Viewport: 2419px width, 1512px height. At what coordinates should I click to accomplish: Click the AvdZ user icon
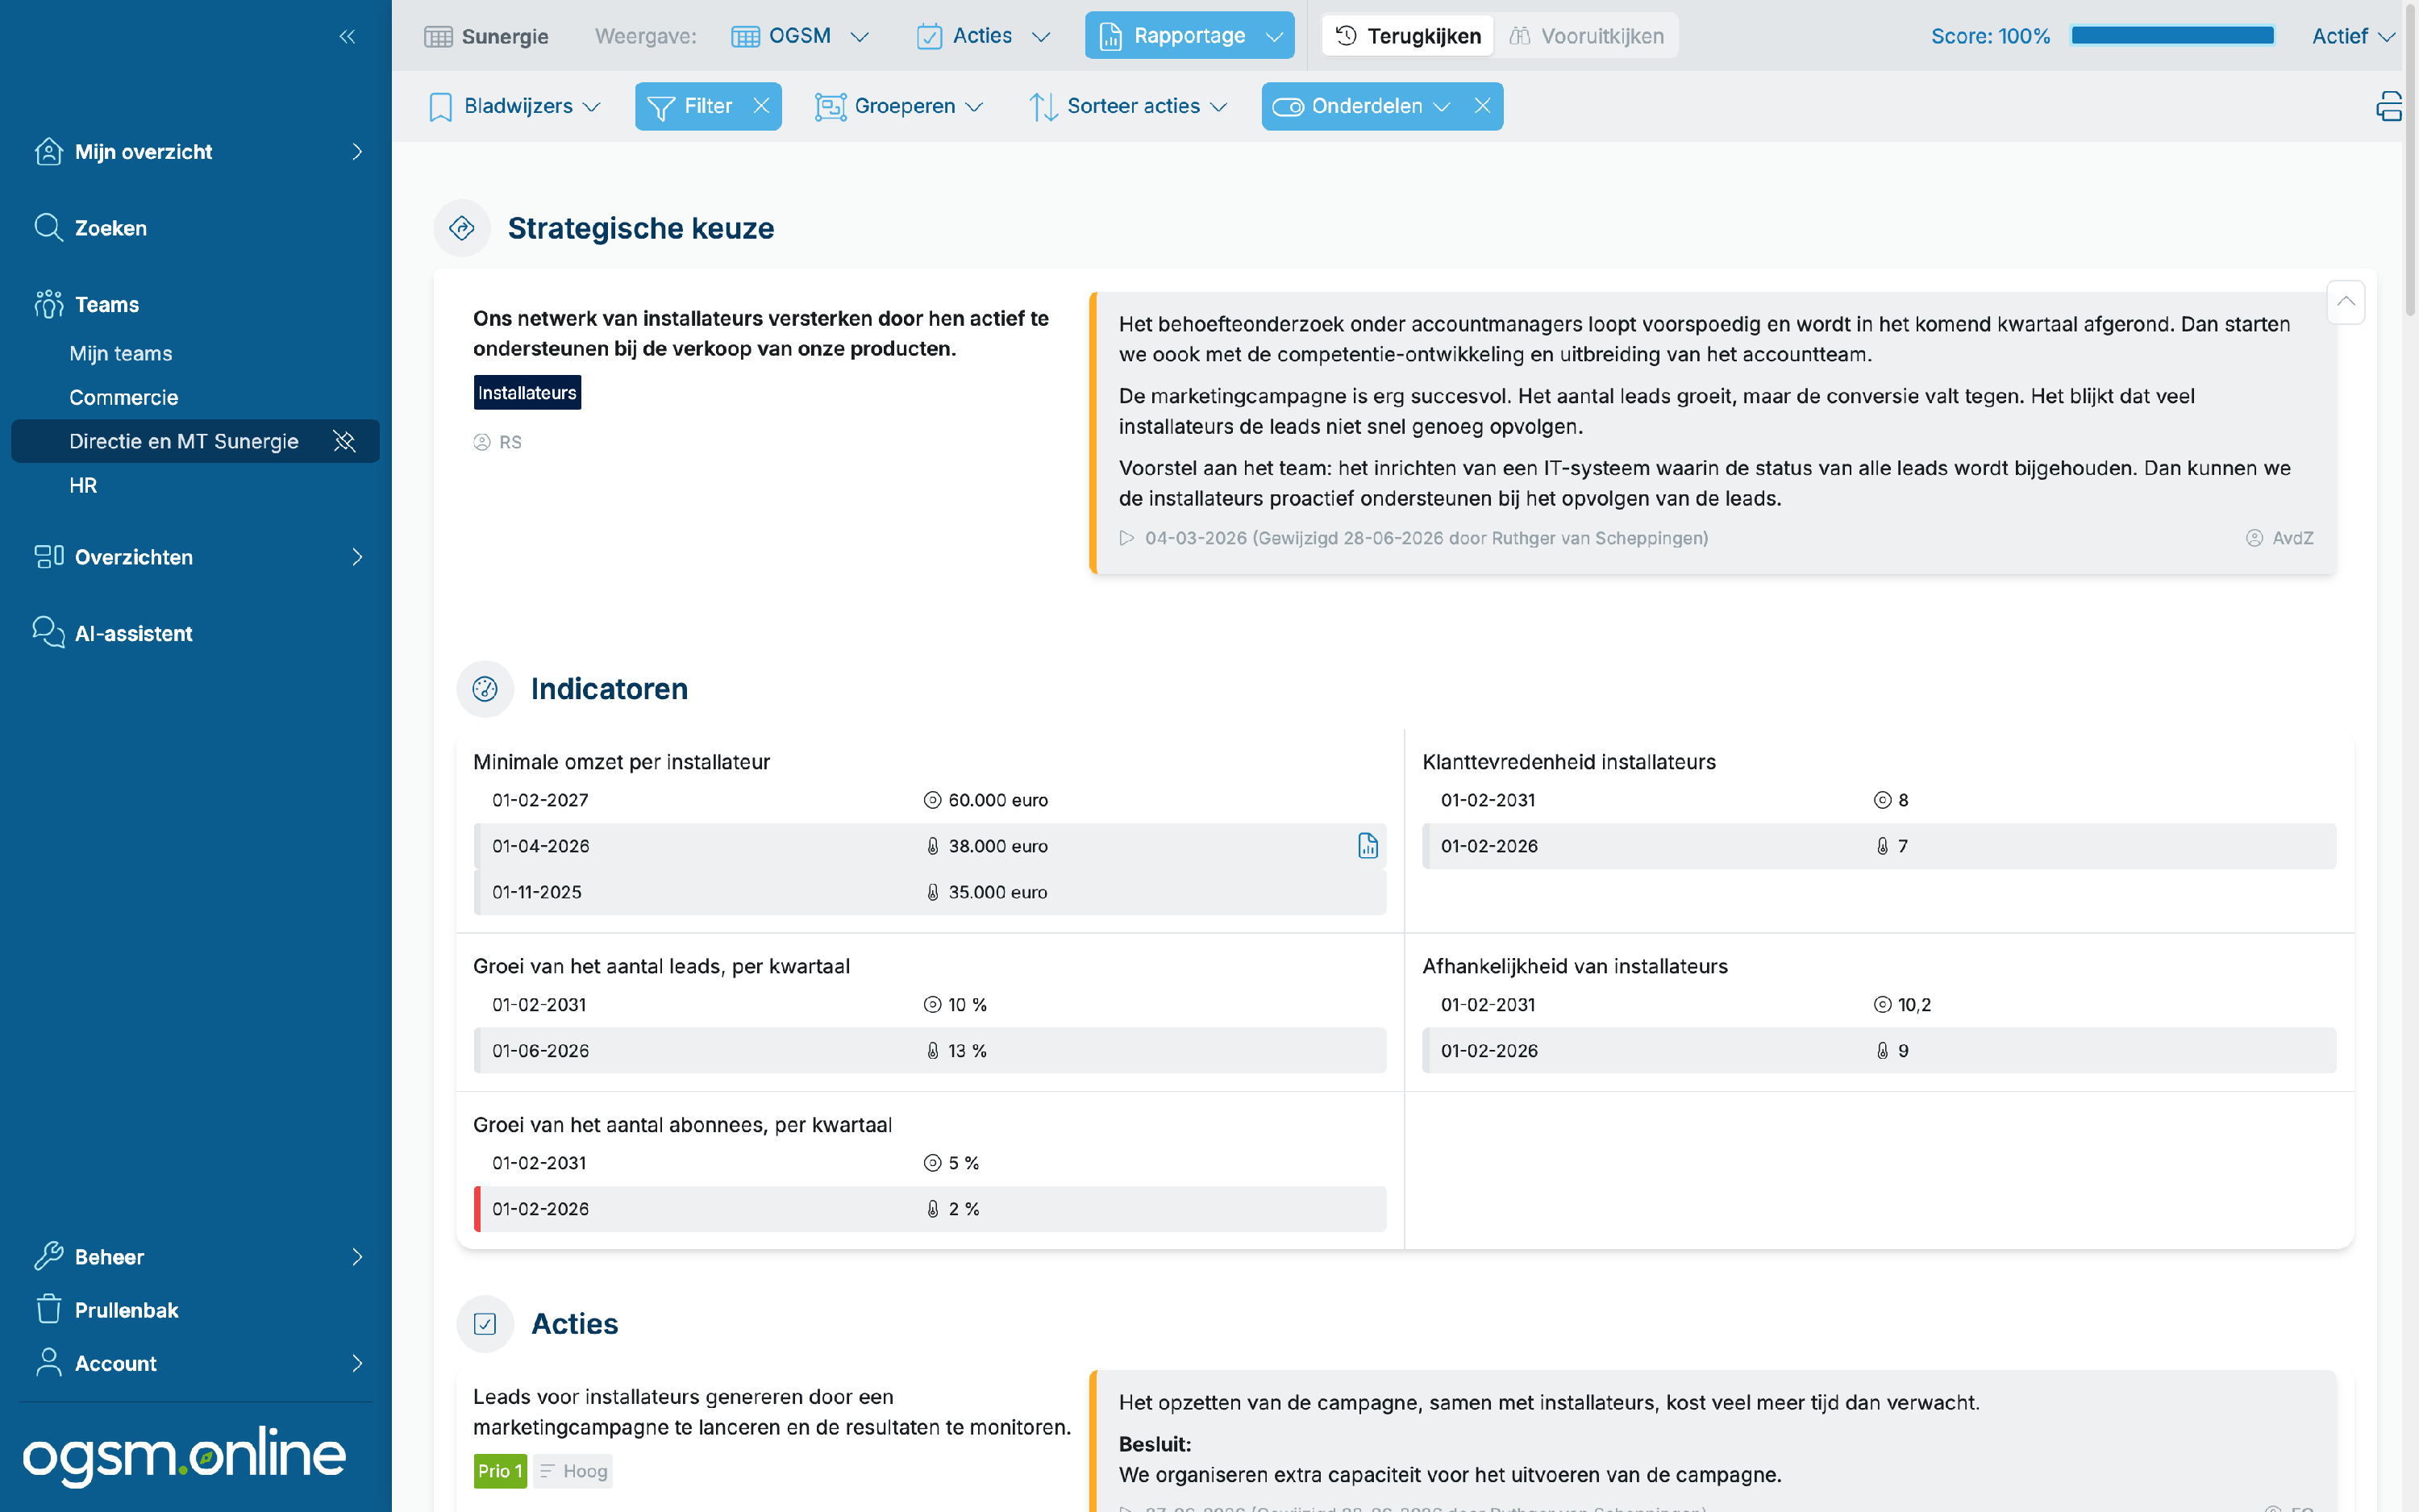2254,538
